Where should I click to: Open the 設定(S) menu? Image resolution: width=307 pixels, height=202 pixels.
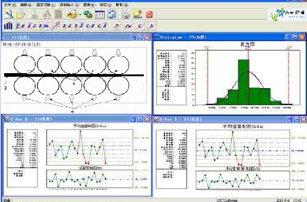tap(106, 5)
